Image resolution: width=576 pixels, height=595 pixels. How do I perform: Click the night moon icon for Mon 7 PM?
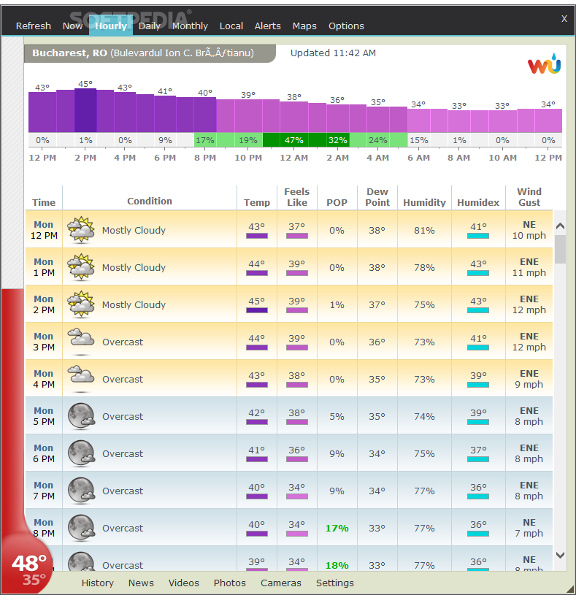point(81,491)
